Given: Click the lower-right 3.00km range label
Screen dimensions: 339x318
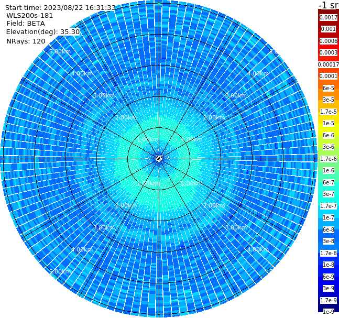Looking at the screenshot, I should 236,228.
